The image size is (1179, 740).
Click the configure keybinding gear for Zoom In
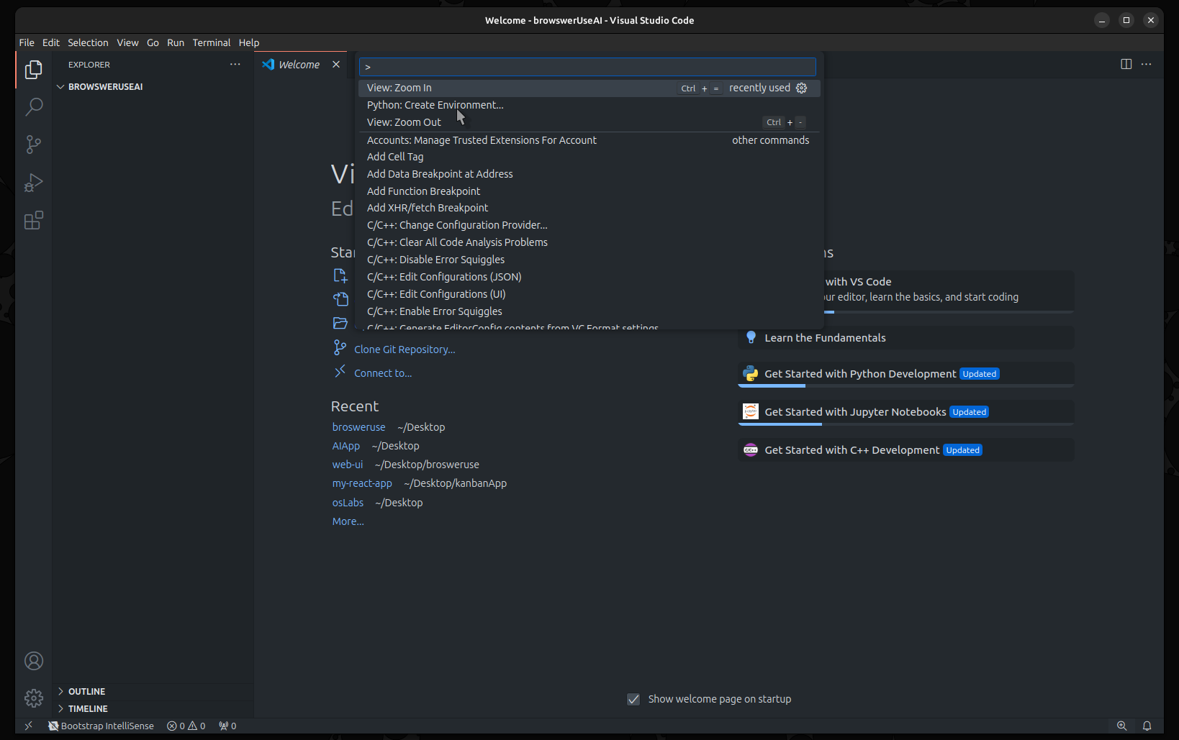[802, 88]
